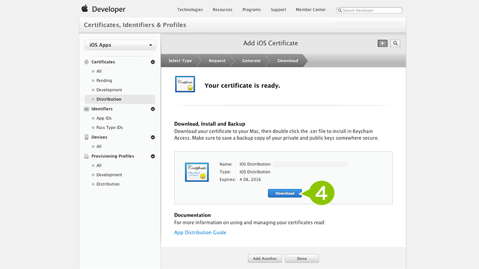Select Distribution under Provisioning Profiles
Viewport: 479px width, 269px height.
point(108,184)
